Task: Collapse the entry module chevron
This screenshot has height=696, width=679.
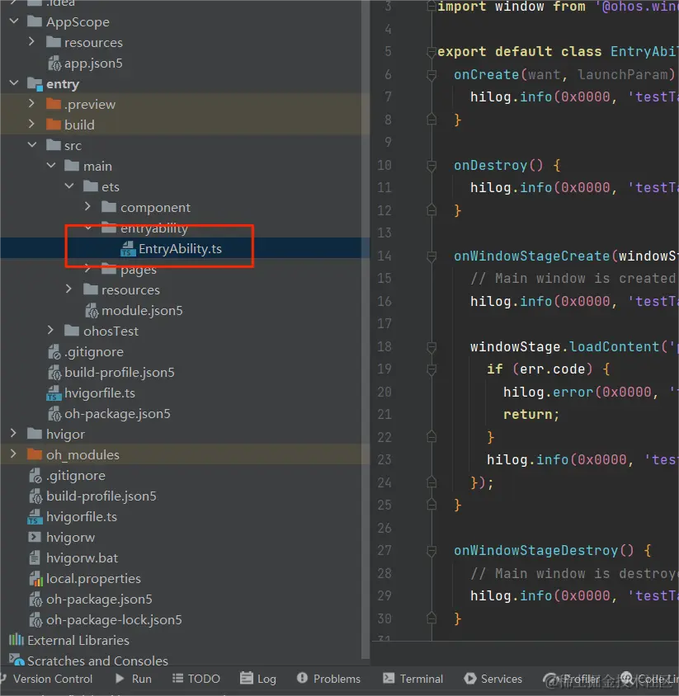Action: tap(14, 83)
